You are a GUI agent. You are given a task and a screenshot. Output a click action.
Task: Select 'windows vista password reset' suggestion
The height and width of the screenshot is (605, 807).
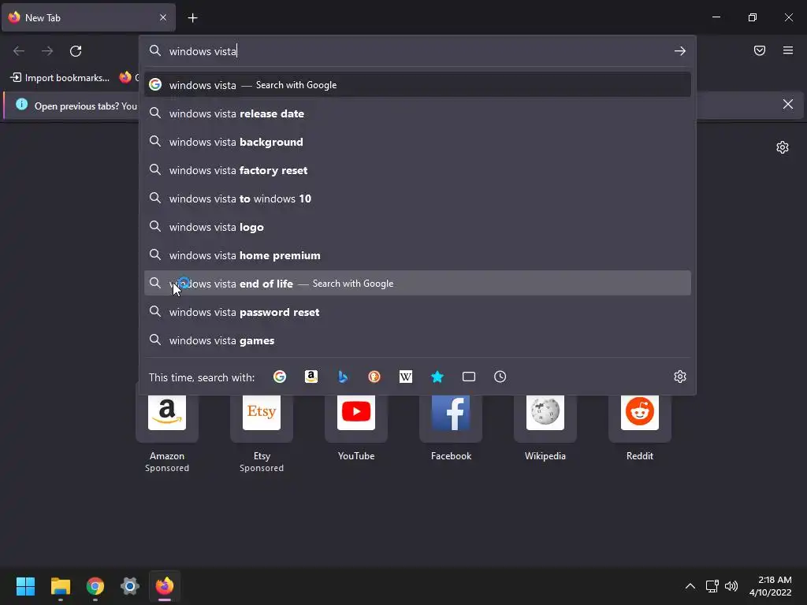point(418,312)
